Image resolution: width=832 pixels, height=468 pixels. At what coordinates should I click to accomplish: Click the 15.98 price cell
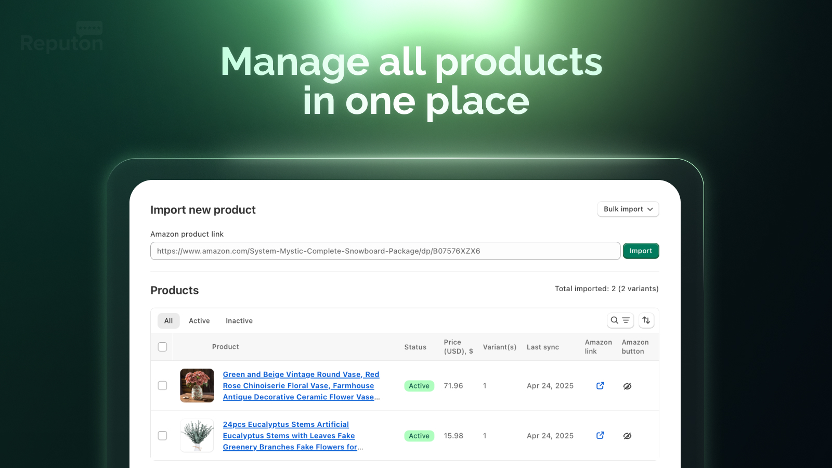(x=453, y=436)
